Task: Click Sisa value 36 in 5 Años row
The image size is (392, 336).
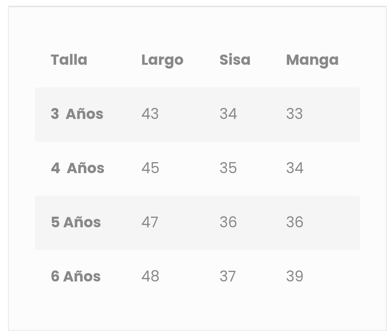Action: [x=228, y=222]
